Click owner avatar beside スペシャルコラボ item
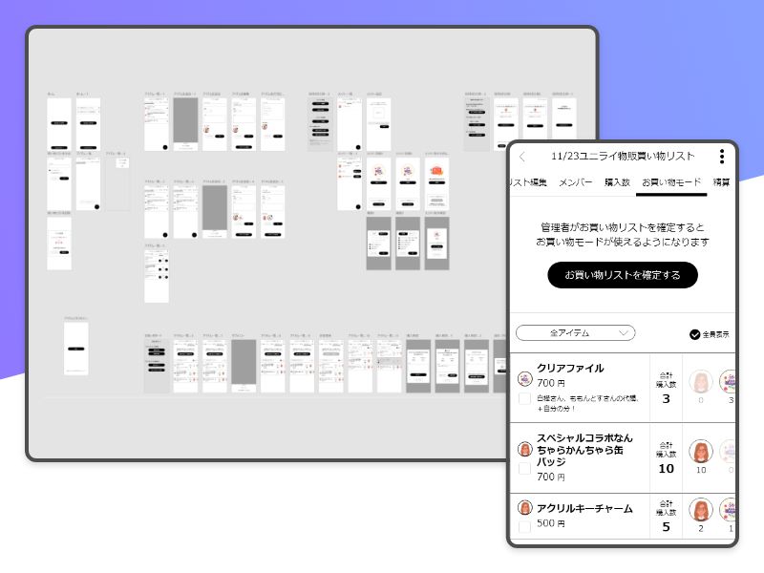The width and height of the screenshot is (764, 573). (x=524, y=449)
